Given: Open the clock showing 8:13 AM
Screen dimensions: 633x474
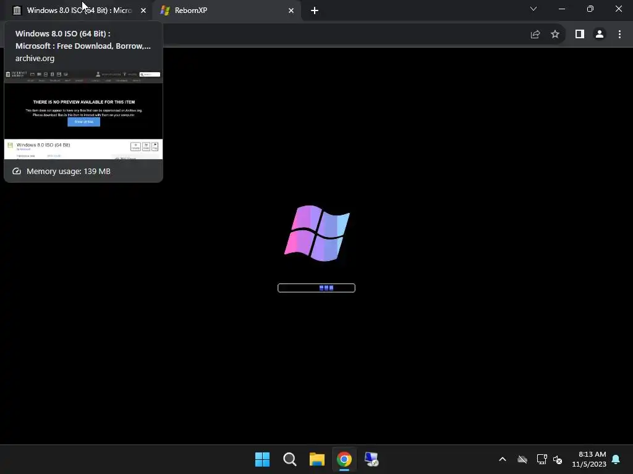Looking at the screenshot, I should click(589, 459).
